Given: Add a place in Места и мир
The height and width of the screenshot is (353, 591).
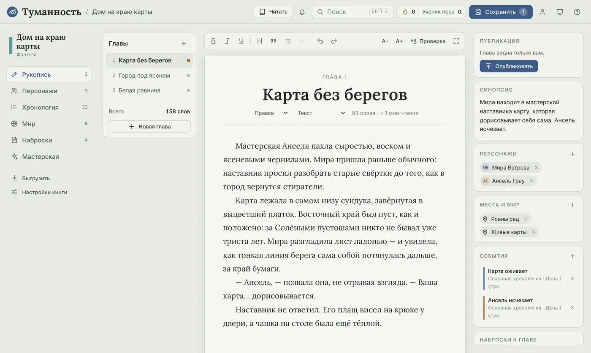Looking at the screenshot, I should 573,205.
